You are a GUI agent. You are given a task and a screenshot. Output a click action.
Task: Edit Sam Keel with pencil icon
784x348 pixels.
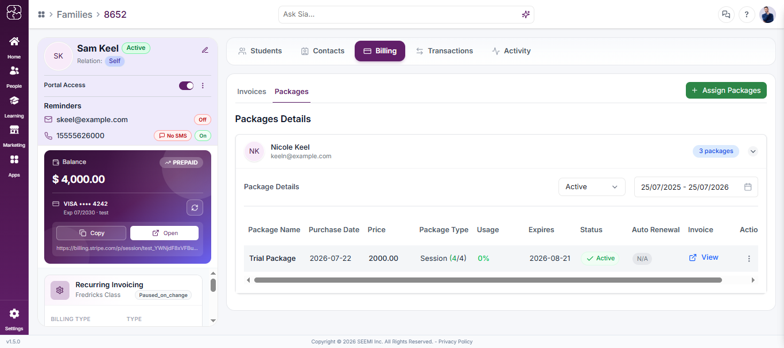pyautogui.click(x=205, y=50)
